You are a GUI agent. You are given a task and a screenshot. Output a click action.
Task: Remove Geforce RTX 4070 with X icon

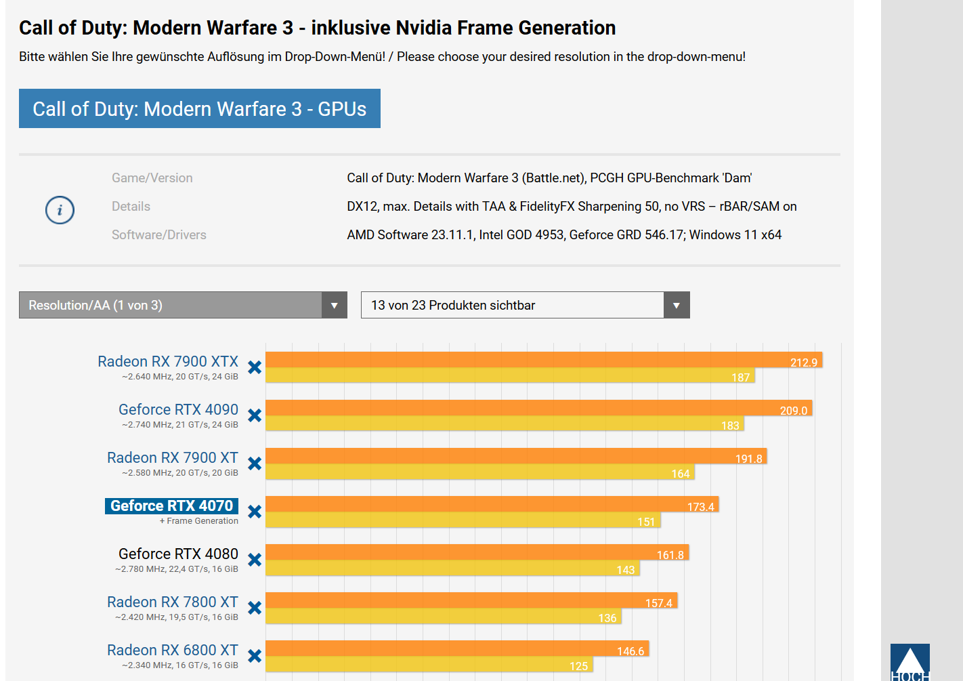pos(255,512)
